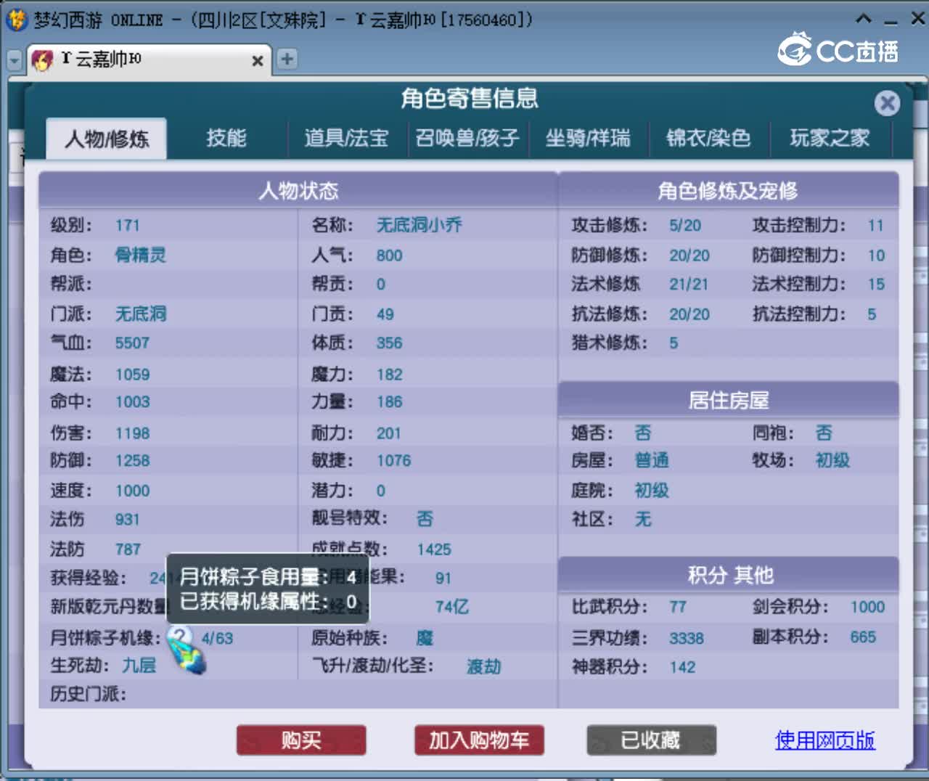Close the 角色寄售信息 dialog
Viewport: 929px width, 781px height.
887,103
